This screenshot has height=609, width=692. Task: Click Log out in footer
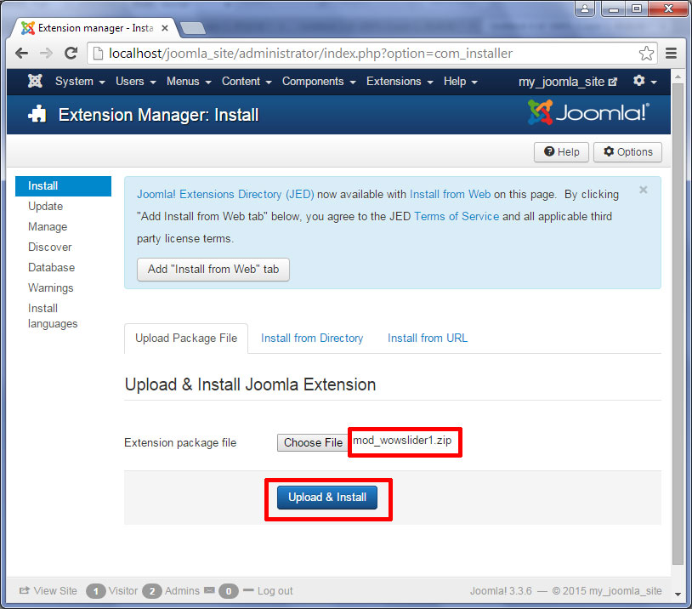click(268, 590)
